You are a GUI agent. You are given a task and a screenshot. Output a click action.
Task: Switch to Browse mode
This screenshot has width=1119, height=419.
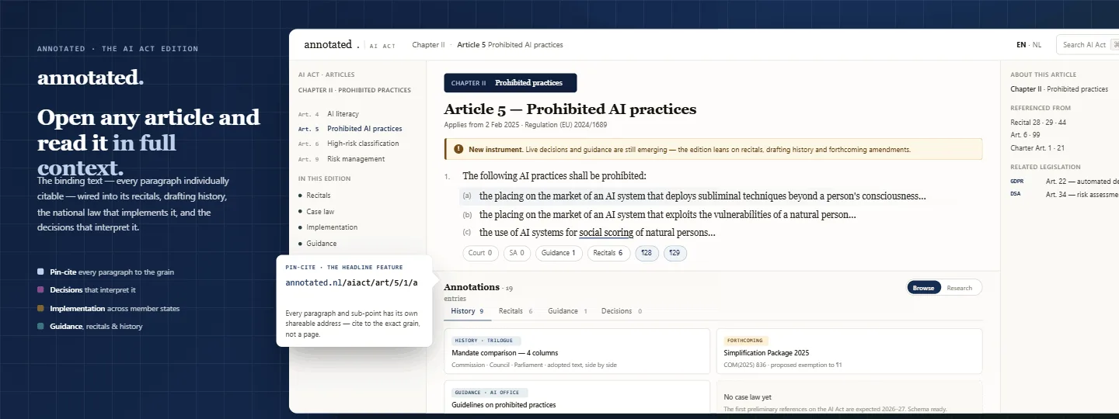click(x=924, y=288)
